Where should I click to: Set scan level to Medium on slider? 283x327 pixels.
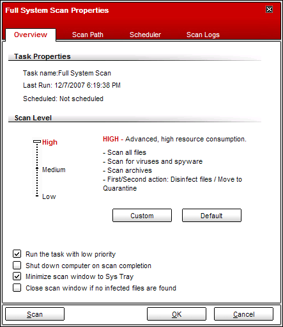pos(37,169)
